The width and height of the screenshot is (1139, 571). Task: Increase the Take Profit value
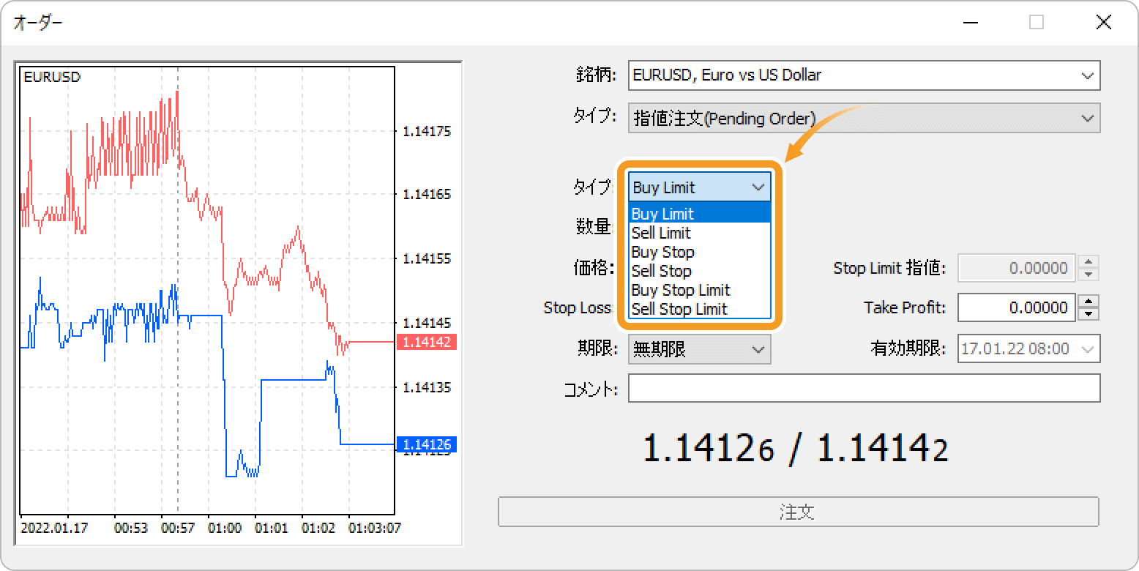(1090, 301)
